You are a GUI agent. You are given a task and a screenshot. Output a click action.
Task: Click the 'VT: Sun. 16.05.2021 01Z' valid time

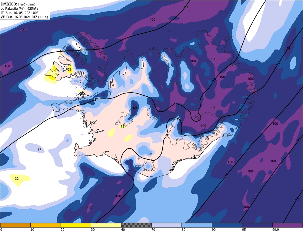(19, 17)
